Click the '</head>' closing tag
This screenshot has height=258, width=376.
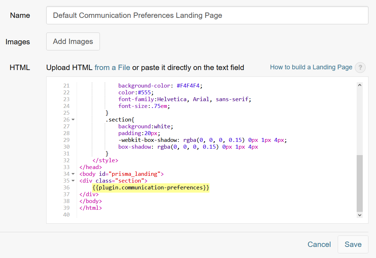[x=91, y=167]
